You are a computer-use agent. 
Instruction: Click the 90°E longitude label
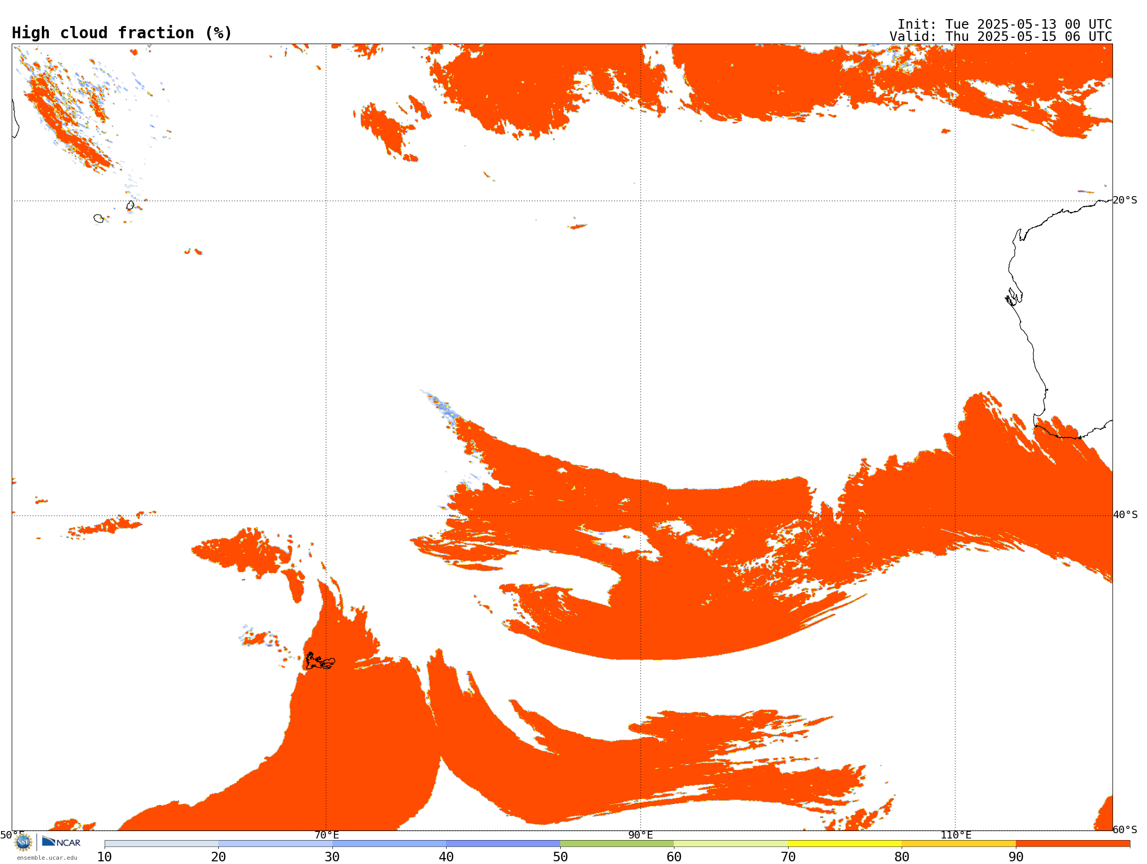pos(640,835)
